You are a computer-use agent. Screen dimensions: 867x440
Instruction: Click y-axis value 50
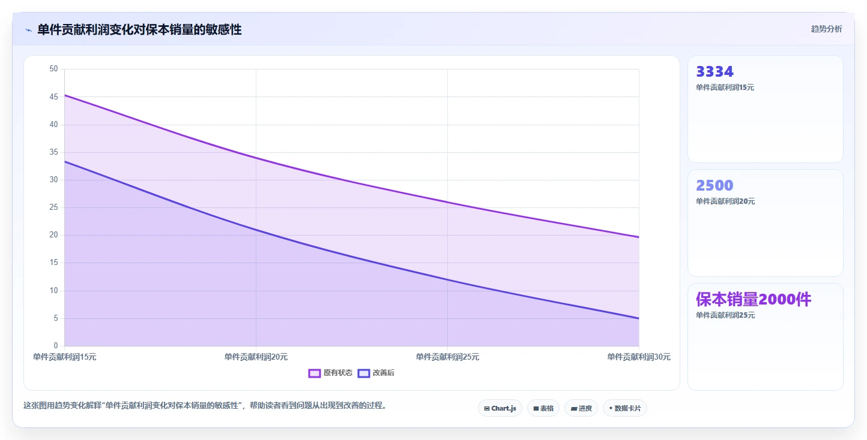[x=53, y=69]
